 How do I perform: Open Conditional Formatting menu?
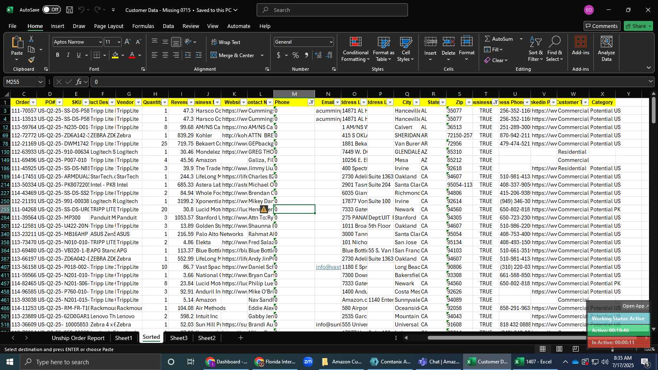click(355, 49)
